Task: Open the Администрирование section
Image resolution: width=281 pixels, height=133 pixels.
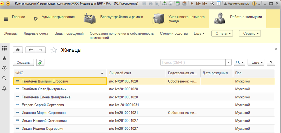Action: [x=58, y=17]
